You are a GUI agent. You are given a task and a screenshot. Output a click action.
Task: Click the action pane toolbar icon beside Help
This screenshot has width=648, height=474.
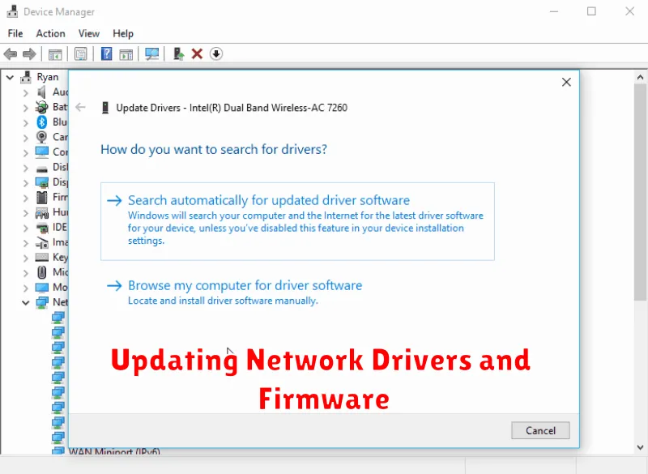(126, 53)
